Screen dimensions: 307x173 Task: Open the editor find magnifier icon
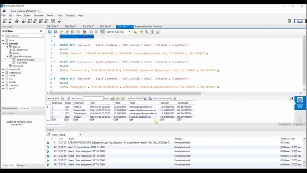tap(147, 32)
